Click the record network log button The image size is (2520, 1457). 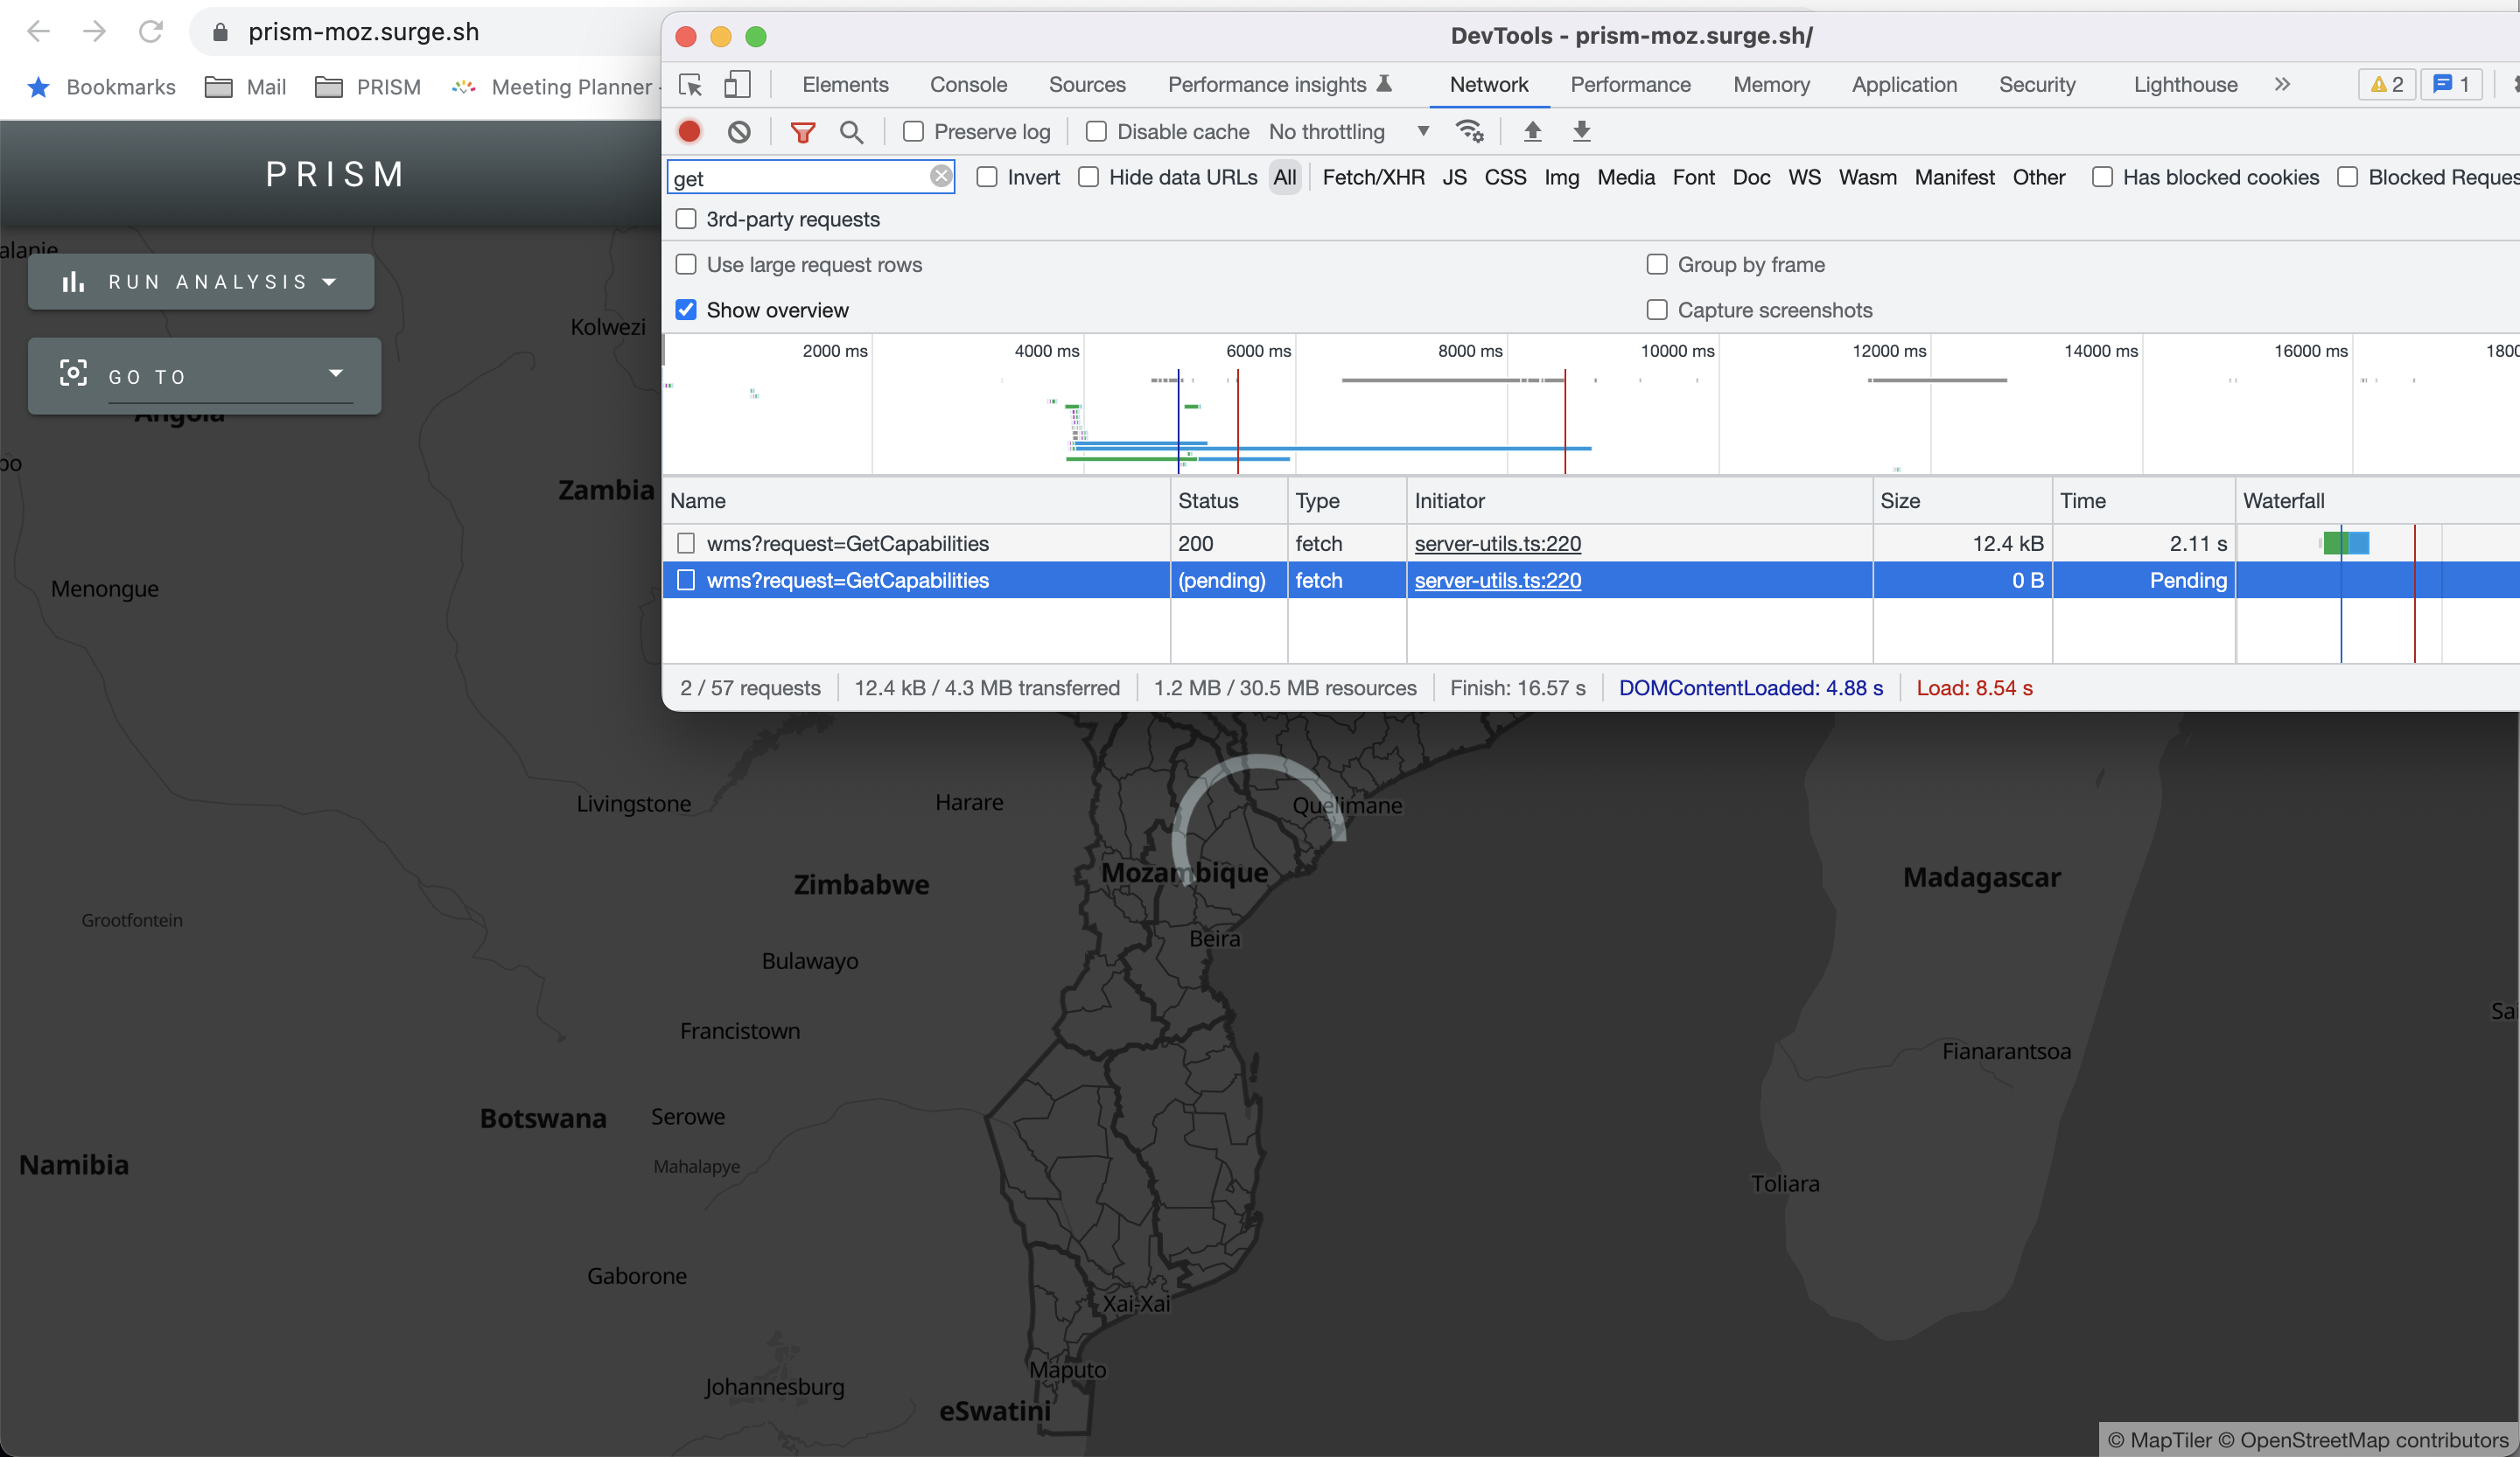[x=689, y=131]
